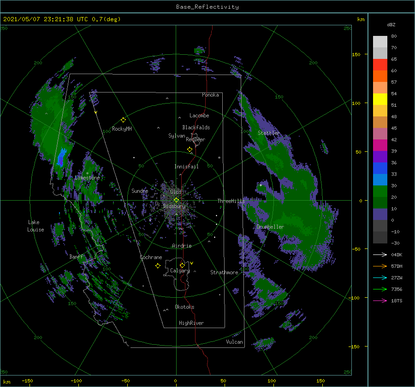Image resolution: width=415 pixels, height=387 pixels.
Task: Pick the purple 39 dBZ legend swatch
Action: tap(380, 156)
